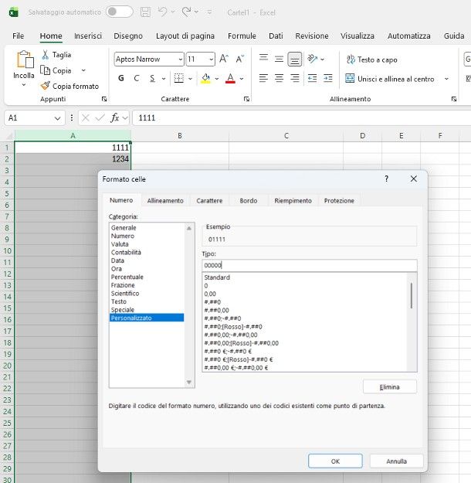Click Testo a capo wrap text

coord(372,60)
